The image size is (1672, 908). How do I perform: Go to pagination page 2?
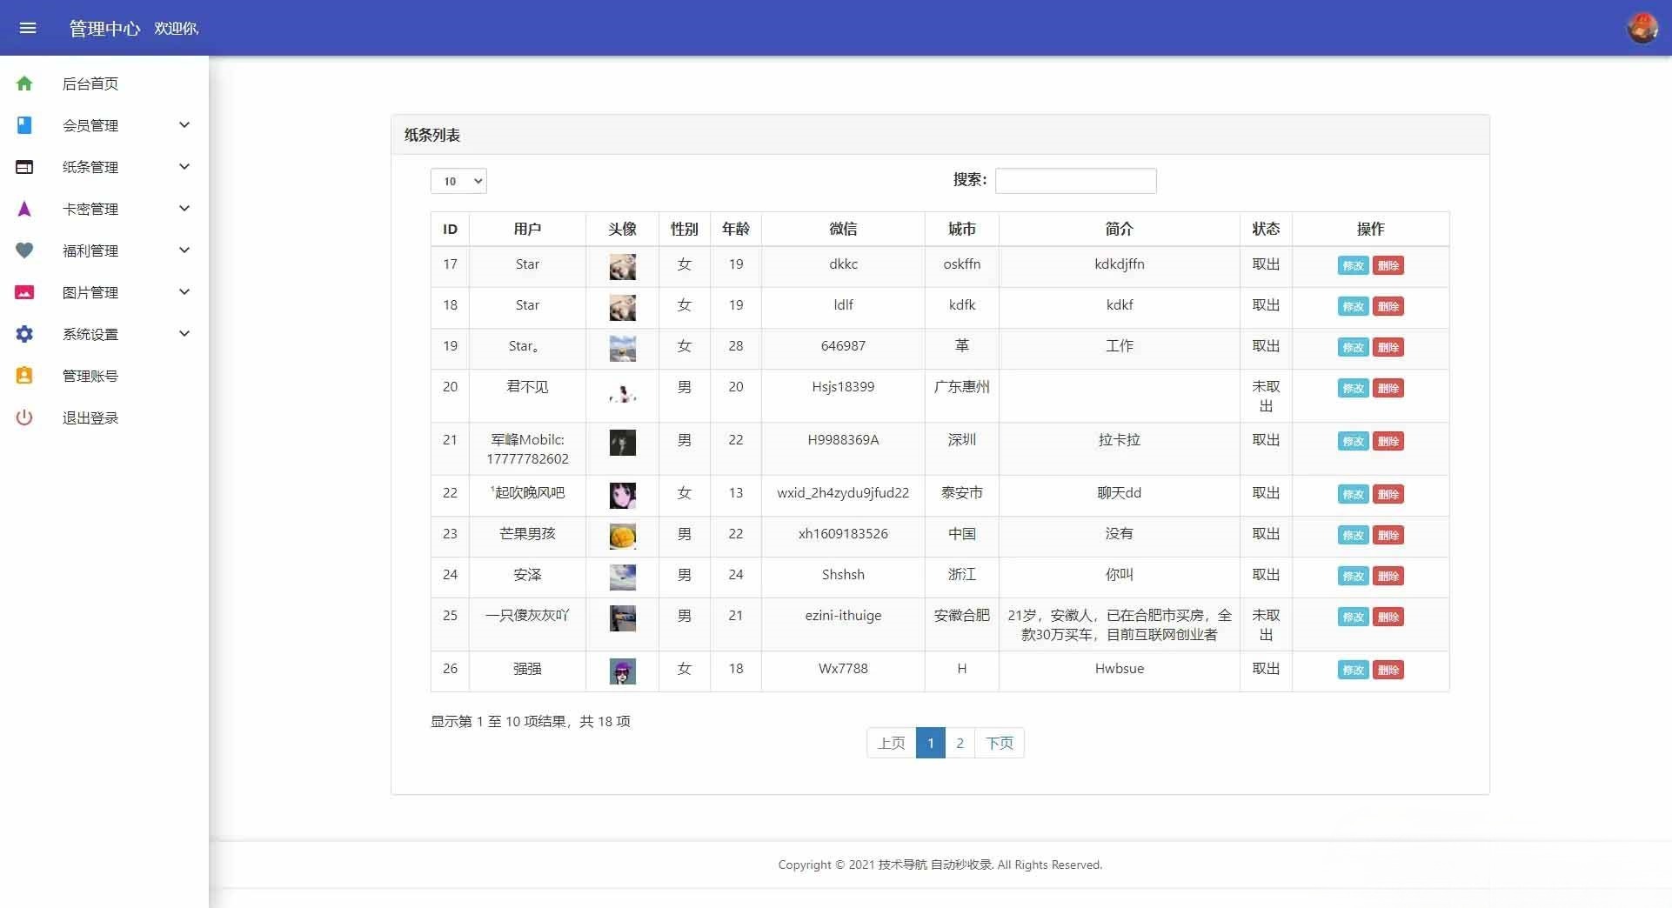click(x=960, y=743)
